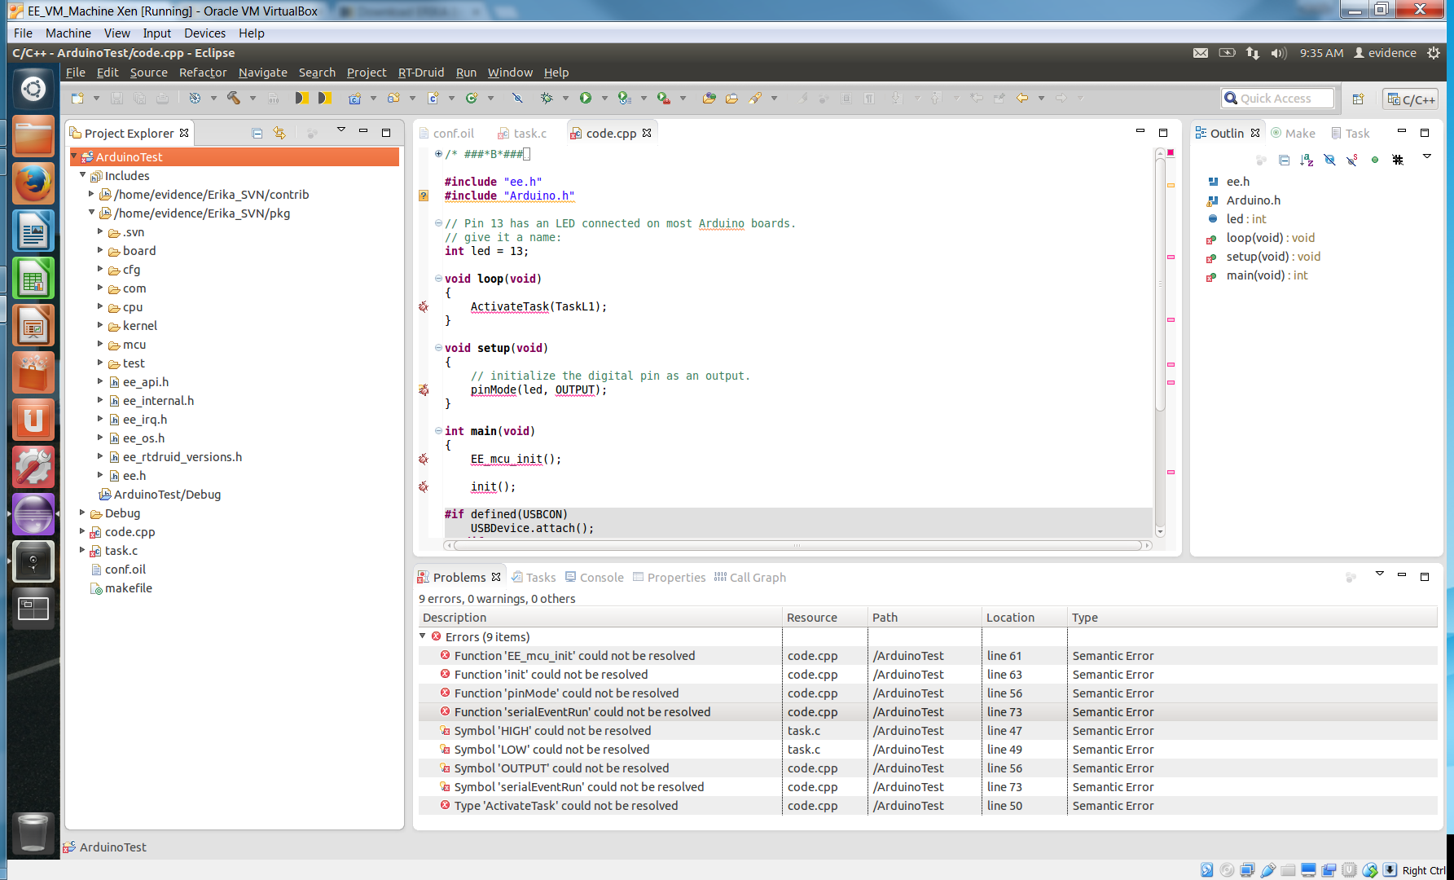Screen dimensions: 1454x880
Task: Expand the kernel folder
Action: pyautogui.click(x=101, y=325)
